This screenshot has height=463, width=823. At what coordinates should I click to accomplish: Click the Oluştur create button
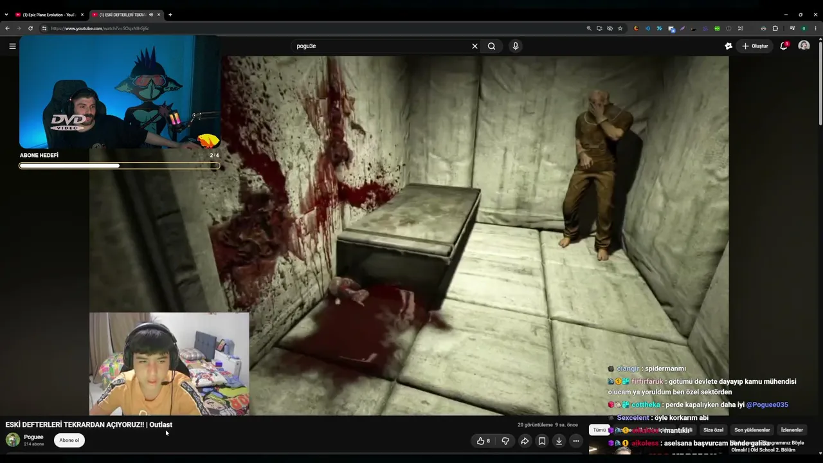coord(755,46)
